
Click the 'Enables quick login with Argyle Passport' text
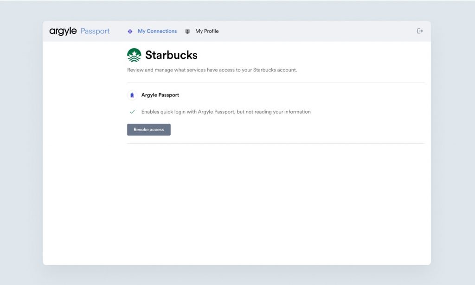pos(226,112)
